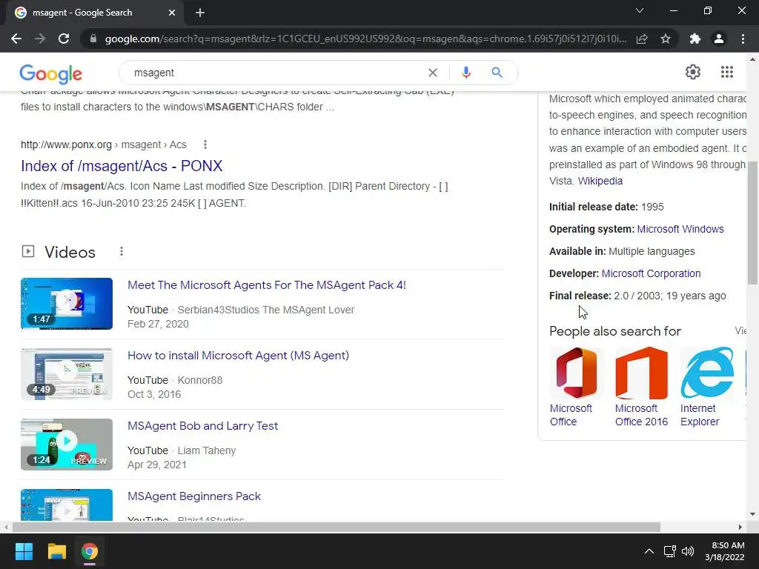
Task: Follow the Microsoft Corporation link
Action: [651, 273]
